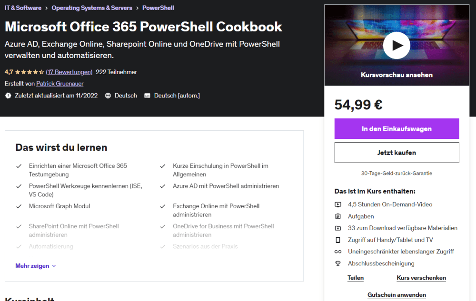
Task: Select the PowerShell breadcrumb category
Action: click(158, 8)
